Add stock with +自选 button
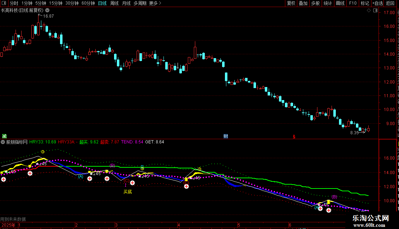399x229 pixels. coord(377,3)
